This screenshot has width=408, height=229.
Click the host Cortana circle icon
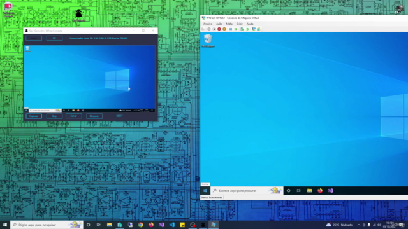pyautogui.click(x=88, y=225)
